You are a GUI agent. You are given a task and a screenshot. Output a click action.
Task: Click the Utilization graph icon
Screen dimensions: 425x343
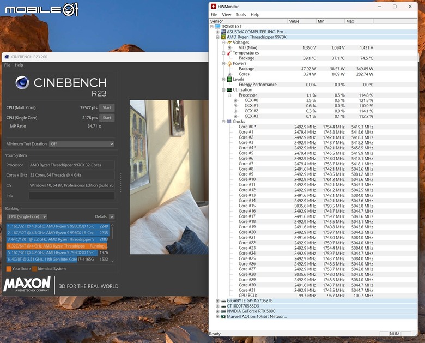coord(229,90)
